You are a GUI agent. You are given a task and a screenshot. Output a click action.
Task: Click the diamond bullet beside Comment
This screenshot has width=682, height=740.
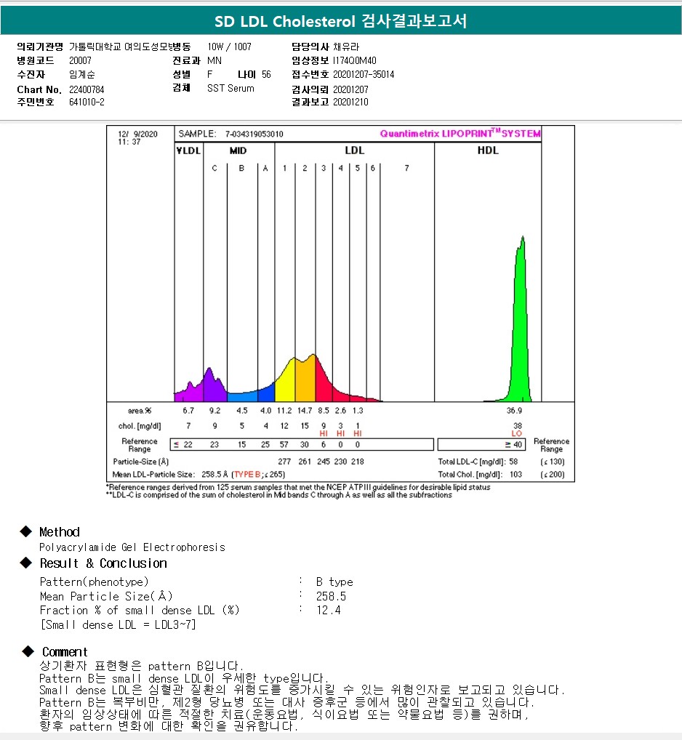(28, 651)
